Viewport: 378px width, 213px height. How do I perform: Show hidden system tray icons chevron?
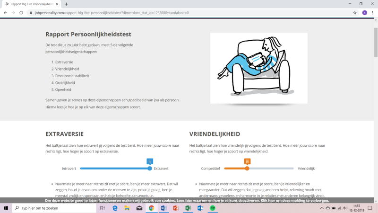(x=322, y=208)
